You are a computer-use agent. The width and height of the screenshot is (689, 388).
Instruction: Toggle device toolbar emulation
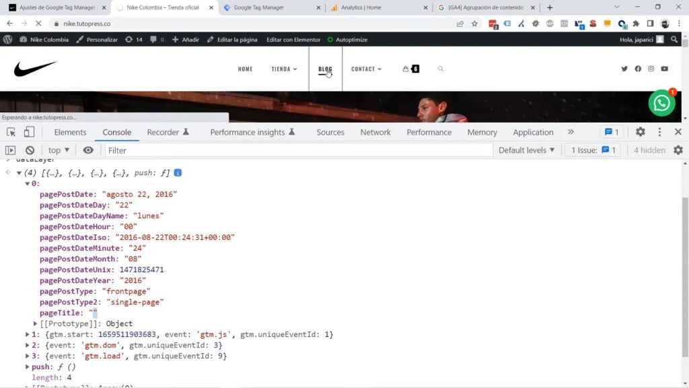[x=29, y=132]
